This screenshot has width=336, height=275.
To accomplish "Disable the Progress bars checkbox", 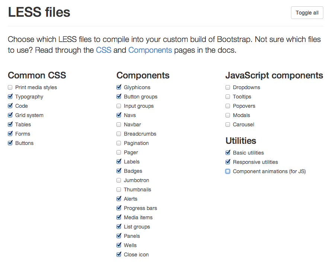I will click(x=119, y=208).
